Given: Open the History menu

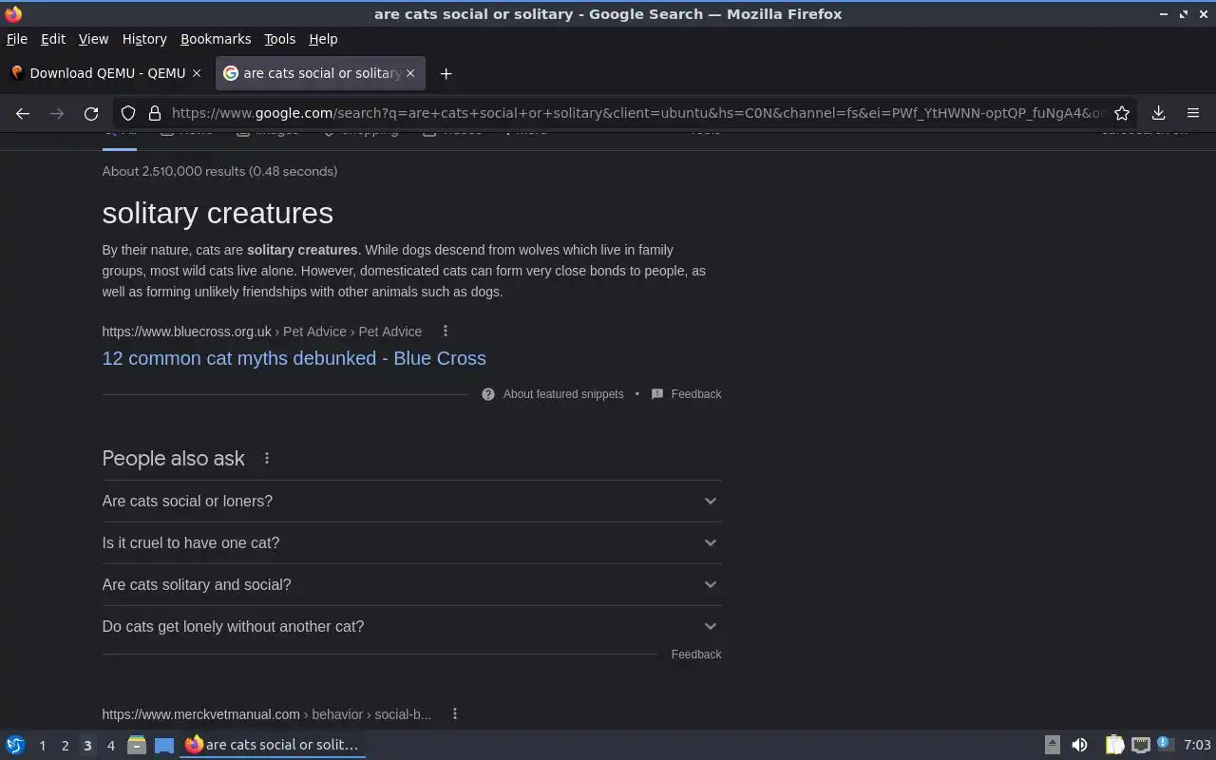Looking at the screenshot, I should click(x=144, y=39).
